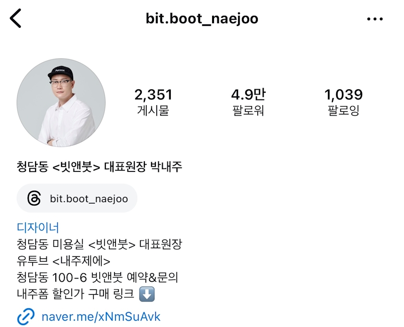Tap the 게시물 label text
404x327 pixels.
(153, 110)
